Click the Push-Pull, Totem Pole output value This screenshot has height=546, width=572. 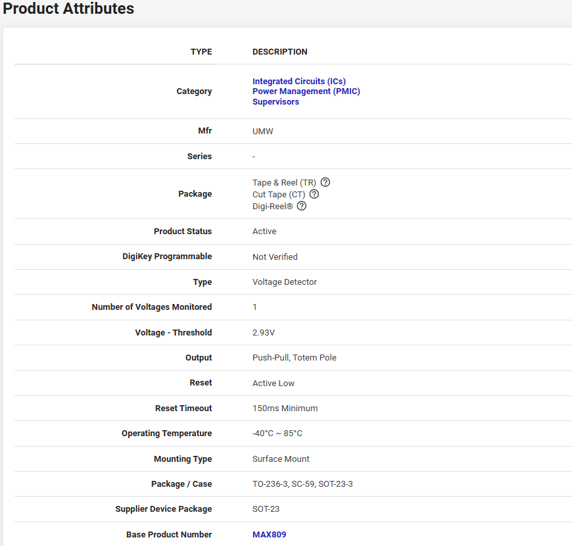point(295,358)
